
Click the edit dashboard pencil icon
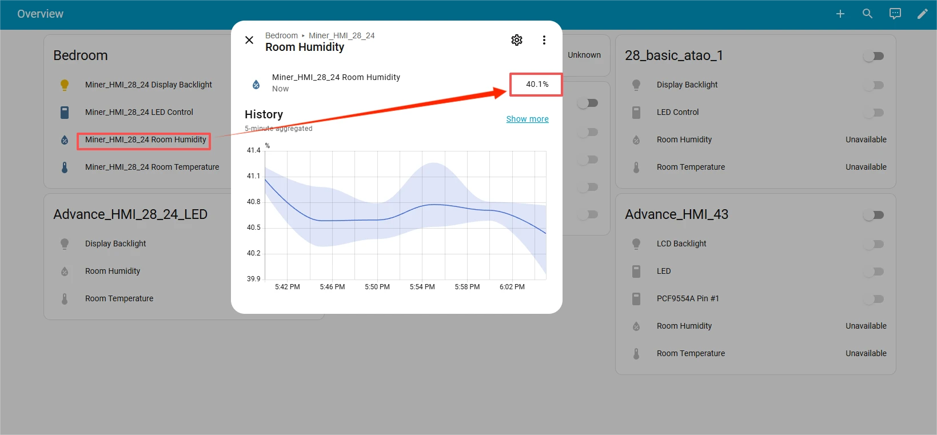pos(922,14)
